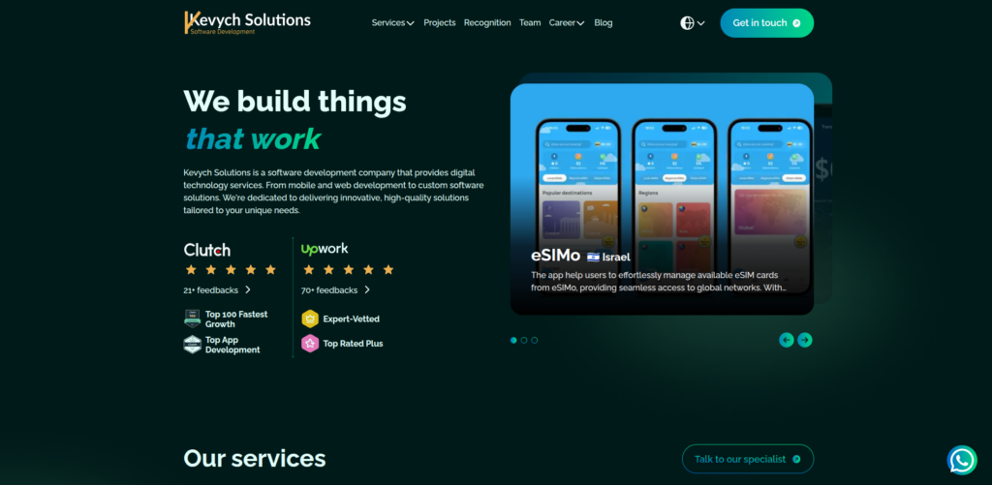Open the WhatsApp chat icon
Screen dimensions: 992x485
962,460
